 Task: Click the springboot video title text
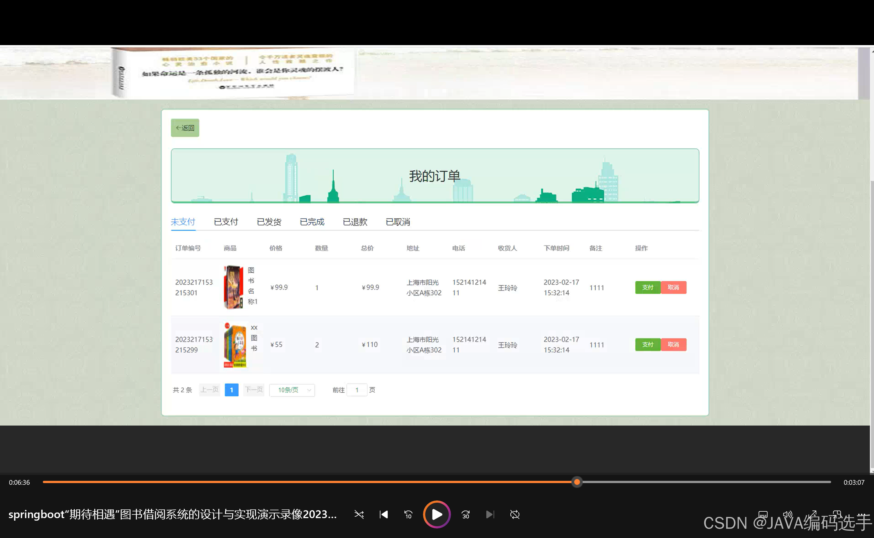point(173,514)
